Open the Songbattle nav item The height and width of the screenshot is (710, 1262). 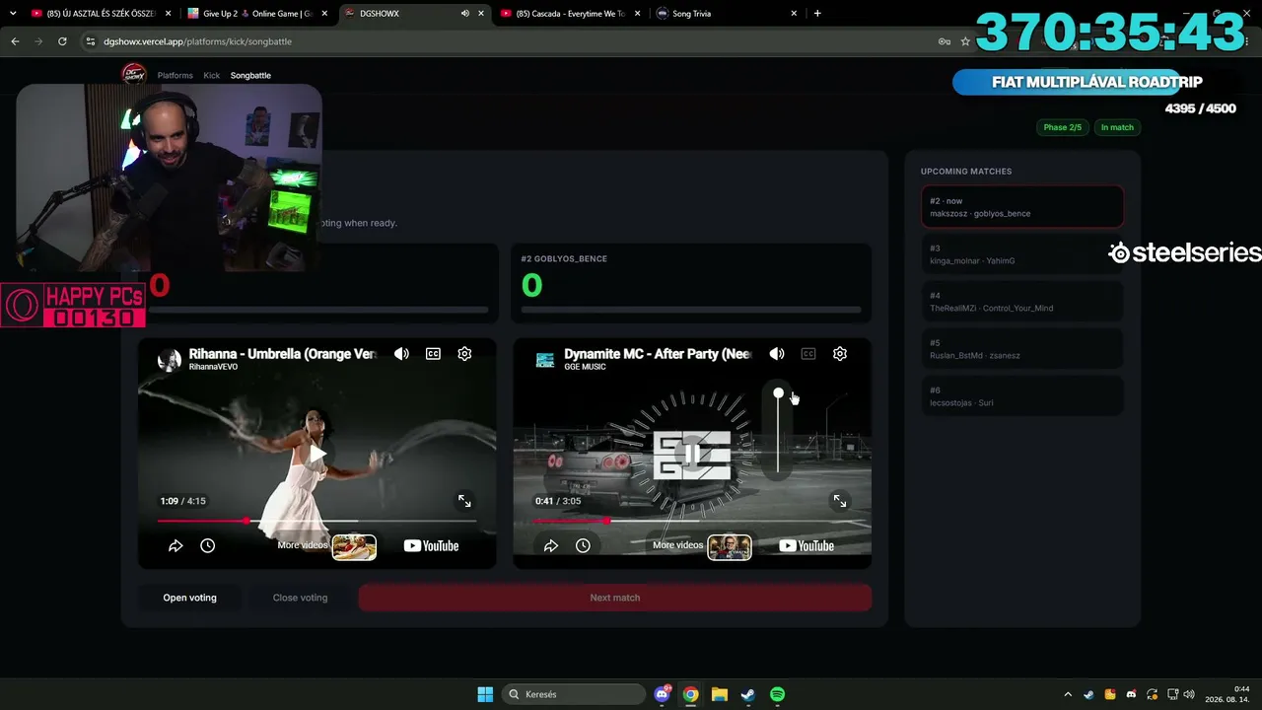[x=250, y=75]
